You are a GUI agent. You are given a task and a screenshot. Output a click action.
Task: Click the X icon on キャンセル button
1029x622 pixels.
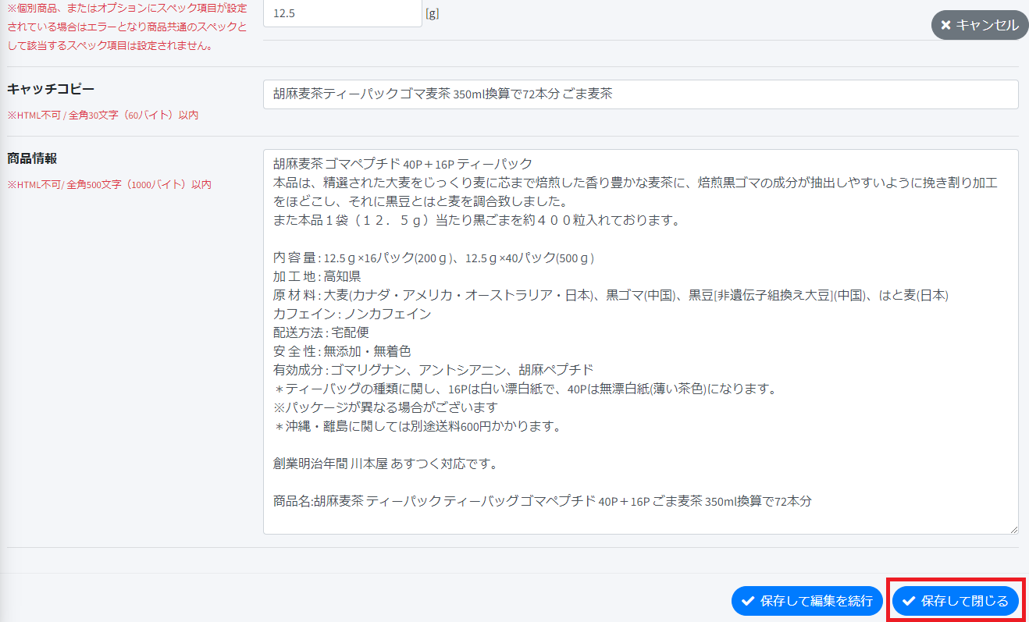(945, 25)
